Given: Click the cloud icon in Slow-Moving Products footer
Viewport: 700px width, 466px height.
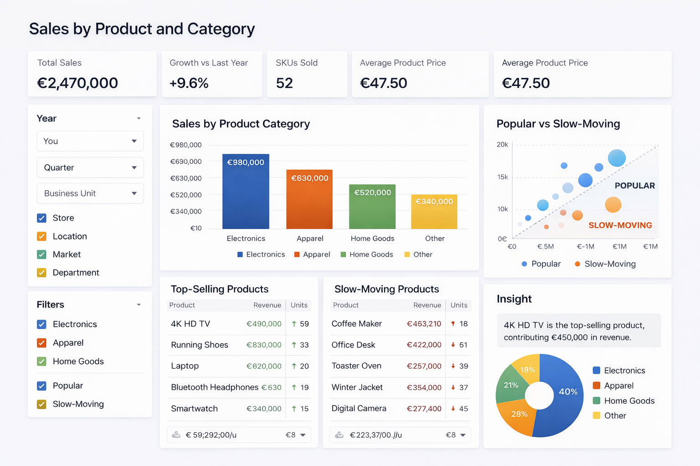Looking at the screenshot, I should (x=339, y=435).
